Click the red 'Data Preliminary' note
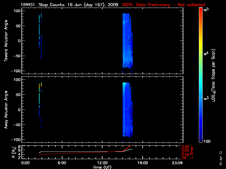The image size is (226, 169). [164, 5]
